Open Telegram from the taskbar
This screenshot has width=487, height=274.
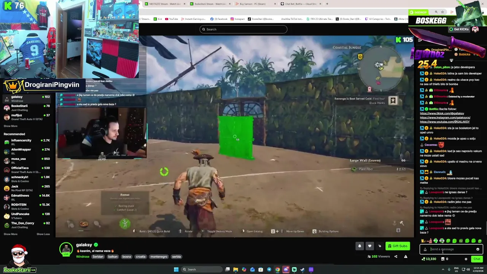(x=269, y=269)
